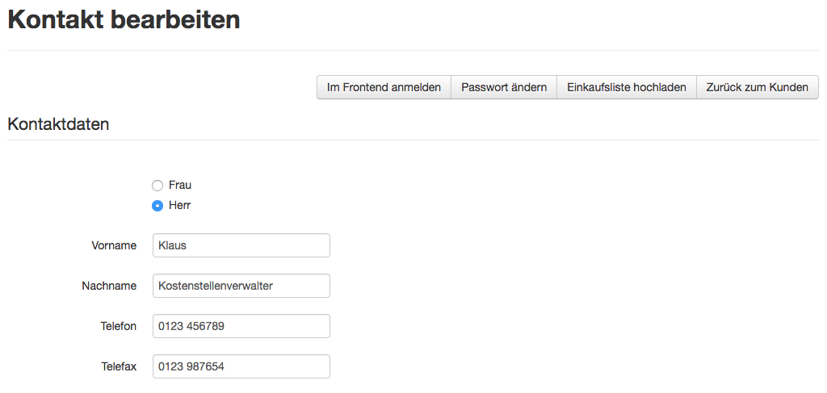Focus the Telefon number field
Screen dimensions: 827x393
241,326
